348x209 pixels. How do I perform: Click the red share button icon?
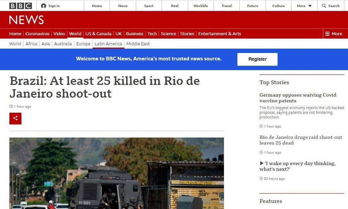tap(15, 118)
